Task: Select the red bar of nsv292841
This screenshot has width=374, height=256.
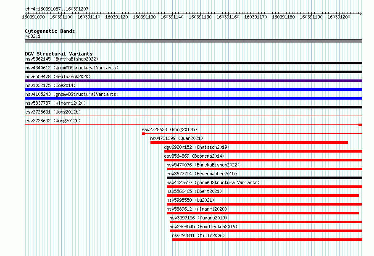Action: coord(267,240)
